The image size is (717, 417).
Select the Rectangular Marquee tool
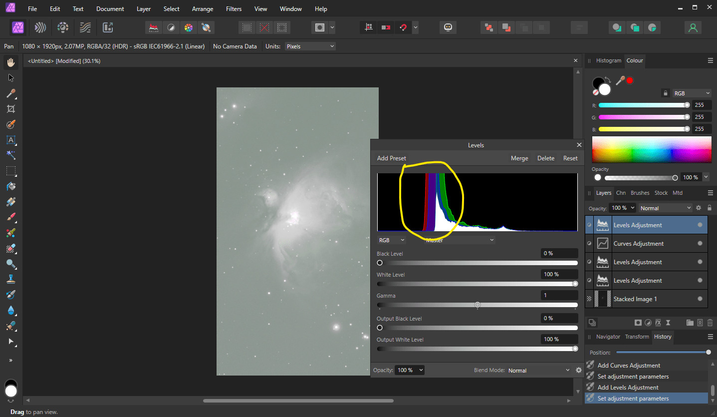(x=11, y=171)
